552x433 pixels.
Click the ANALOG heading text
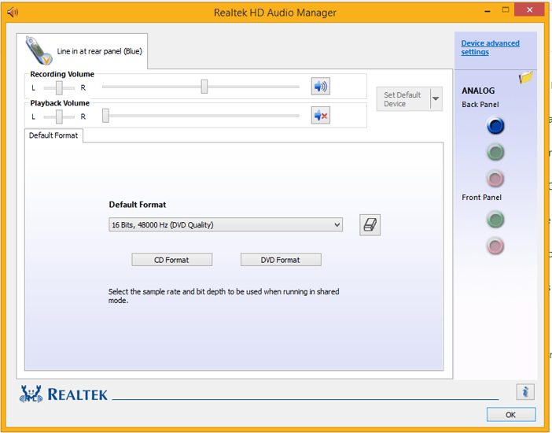coord(478,91)
